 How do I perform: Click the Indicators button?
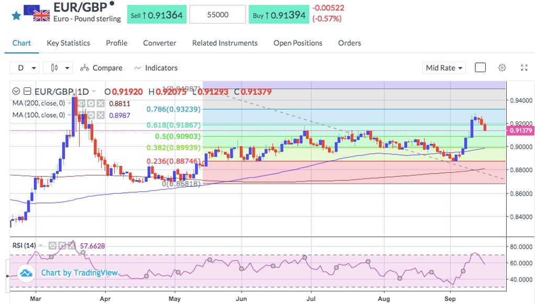(156, 68)
